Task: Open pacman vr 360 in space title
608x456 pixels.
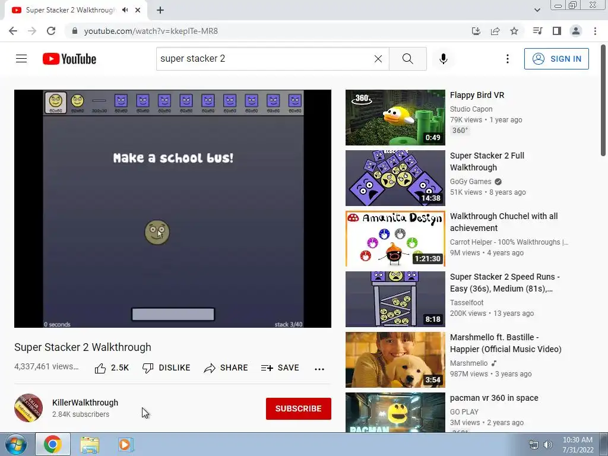Action: (x=494, y=398)
